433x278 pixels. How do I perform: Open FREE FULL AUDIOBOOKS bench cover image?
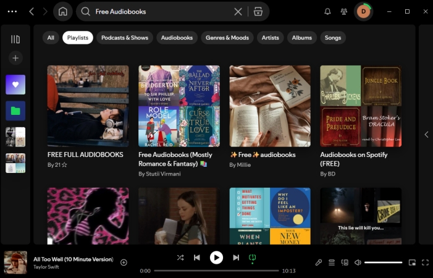click(88, 106)
